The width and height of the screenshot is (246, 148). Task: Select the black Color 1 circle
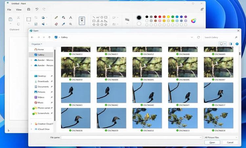pyautogui.click(x=139, y=18)
